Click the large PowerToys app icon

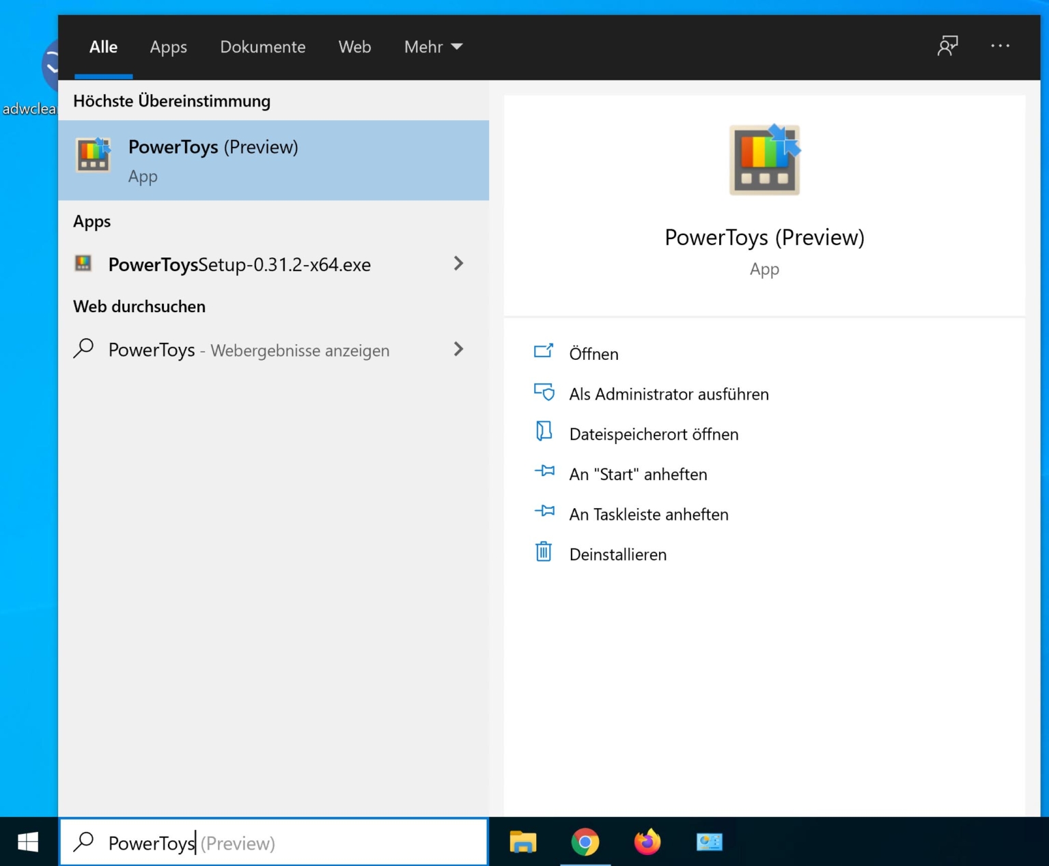tap(764, 158)
